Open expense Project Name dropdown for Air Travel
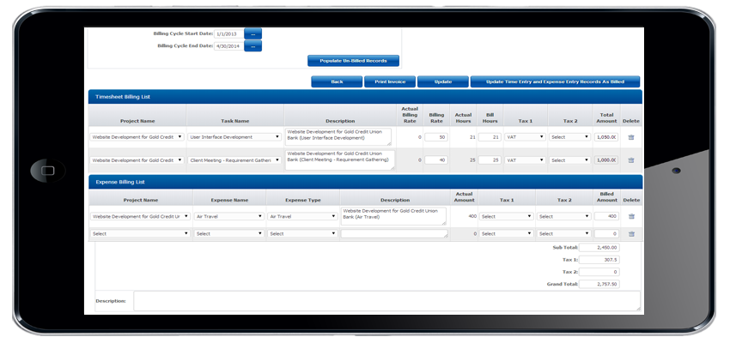This screenshot has height=343, width=730. click(x=140, y=216)
